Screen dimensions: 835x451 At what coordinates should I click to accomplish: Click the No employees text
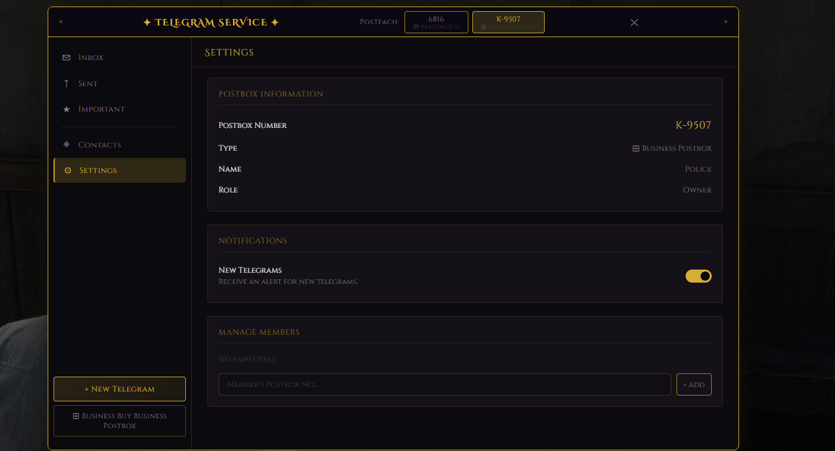coord(247,360)
